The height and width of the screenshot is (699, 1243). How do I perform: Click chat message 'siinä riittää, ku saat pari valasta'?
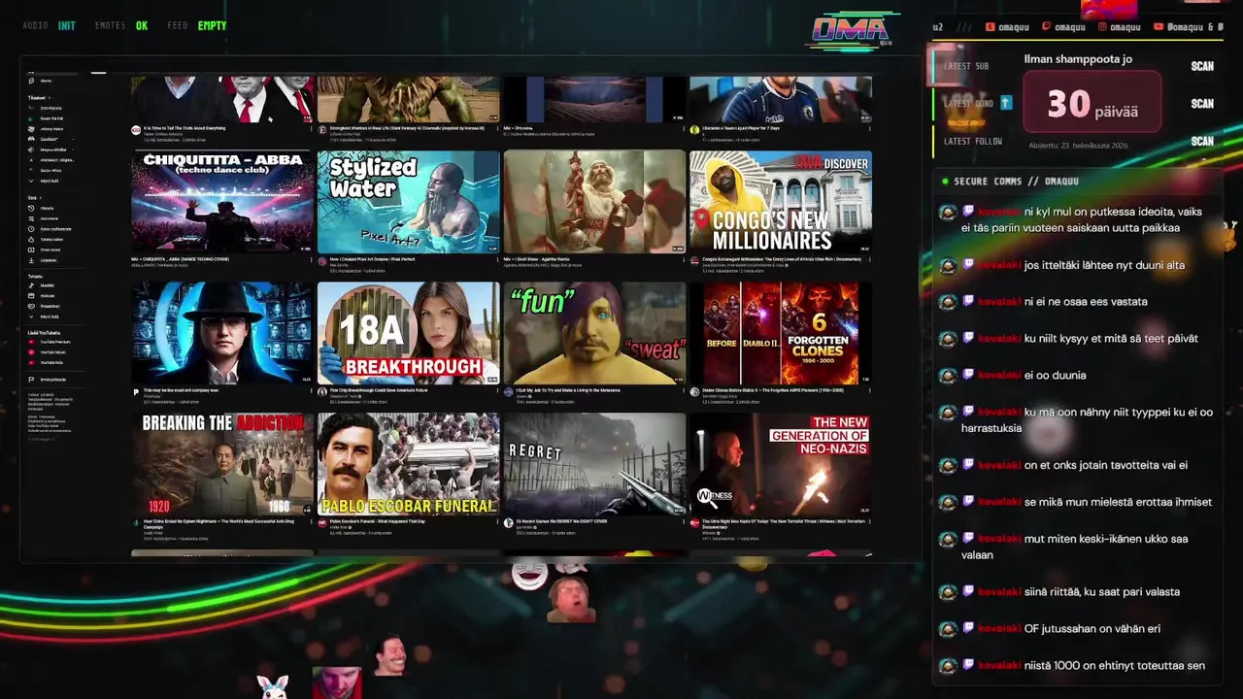(1102, 591)
